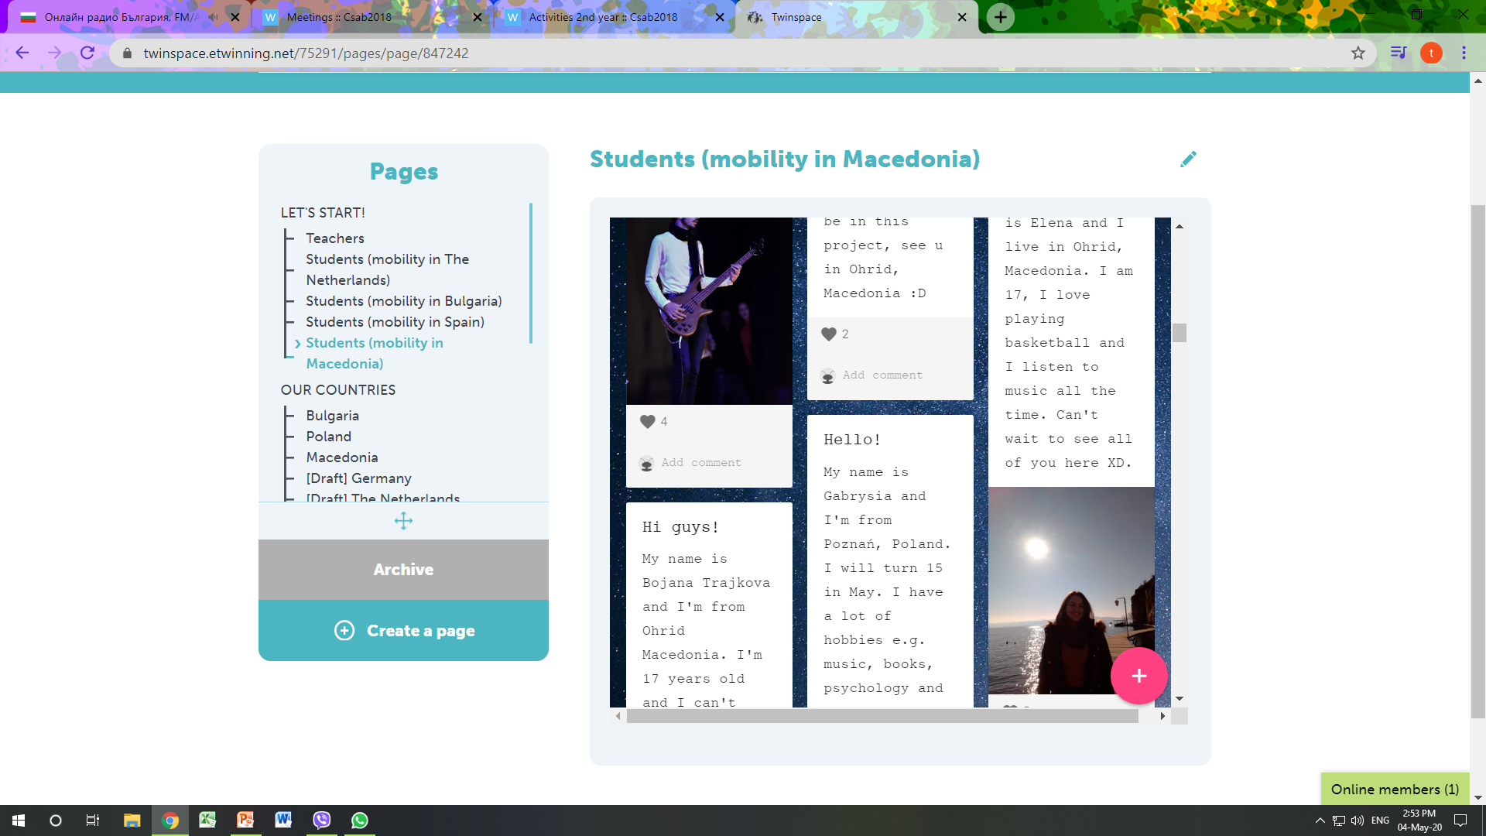Screen dimensions: 1486x836
Task: Mute the radio tab speaker icon
Action: pos(213,16)
